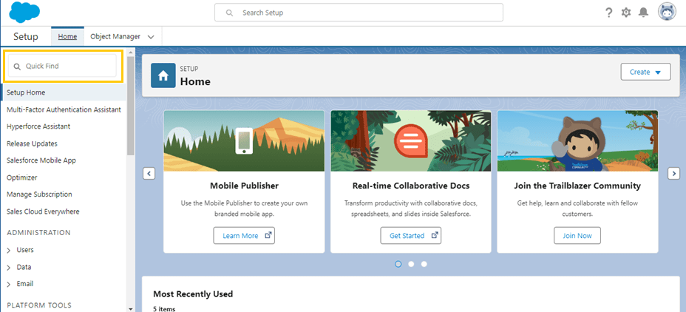Open the Create dropdown button
The height and width of the screenshot is (312, 686).
pos(645,72)
